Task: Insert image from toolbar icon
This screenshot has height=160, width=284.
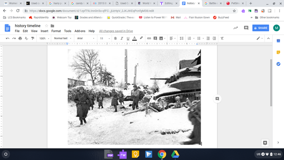Action: click(161, 38)
